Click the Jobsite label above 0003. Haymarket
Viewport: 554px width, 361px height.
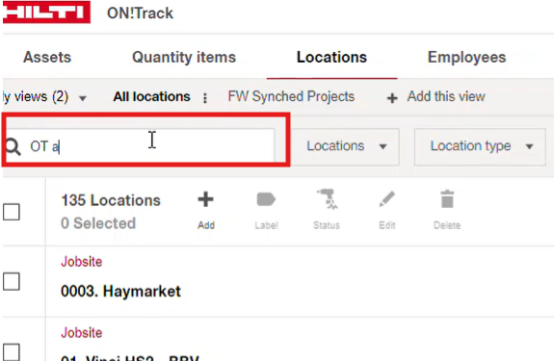(82, 262)
